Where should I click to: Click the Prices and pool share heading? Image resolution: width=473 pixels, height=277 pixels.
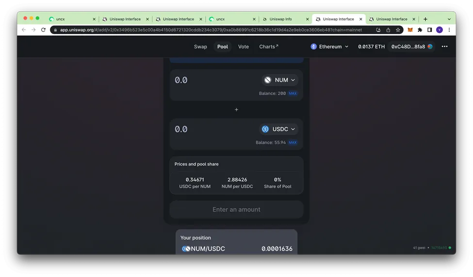click(x=196, y=164)
